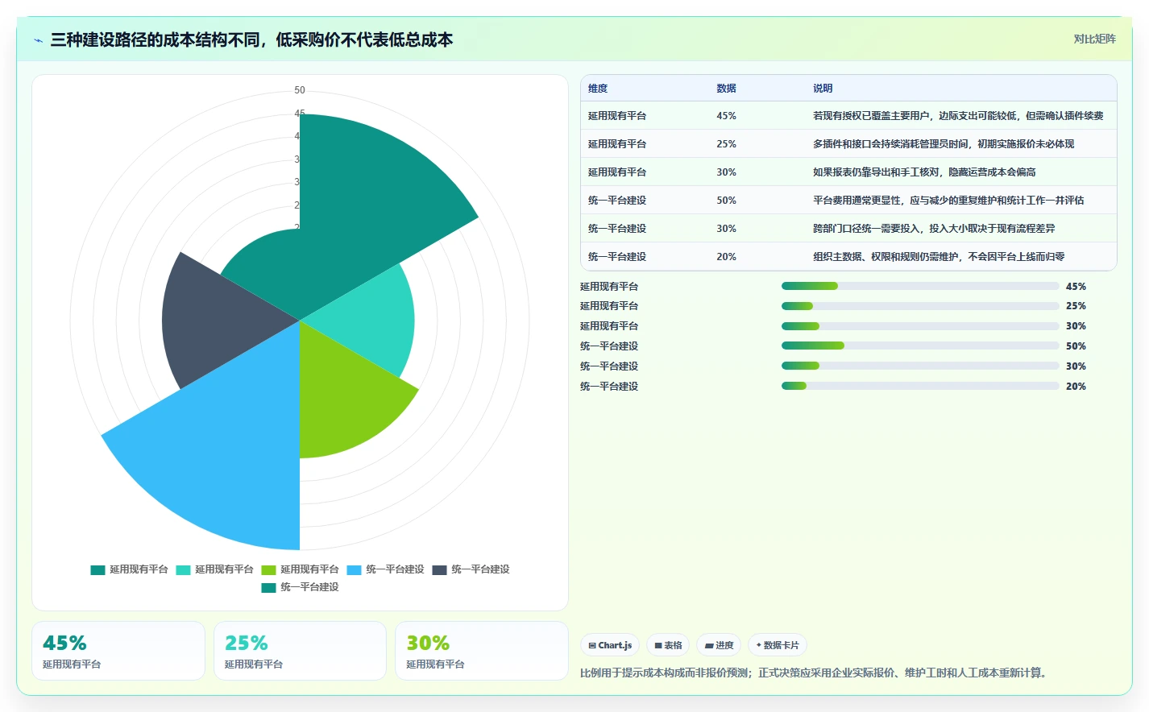This screenshot has height=712, width=1149.
Task: Click the 数据 column header
Action: 726,89
